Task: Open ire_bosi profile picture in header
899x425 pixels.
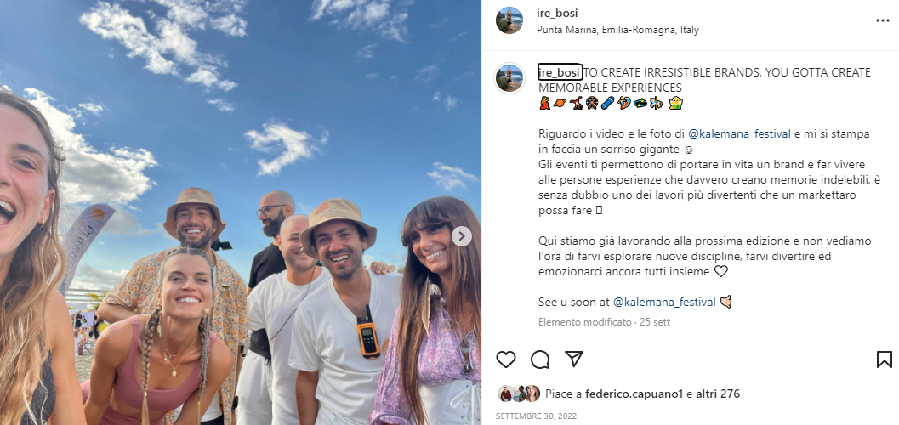Action: pos(509,20)
